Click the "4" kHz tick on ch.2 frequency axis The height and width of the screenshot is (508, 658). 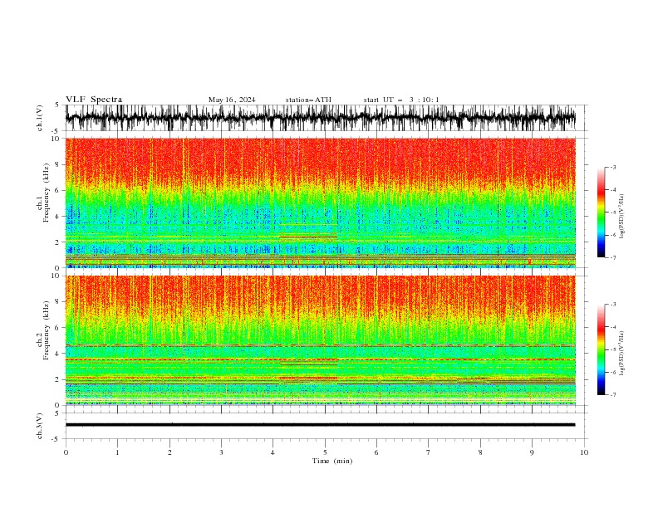pyautogui.click(x=57, y=354)
